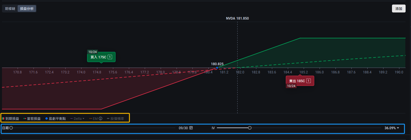
Task: Click the blue breakeven point dot on chart
Action: tap(217, 68)
